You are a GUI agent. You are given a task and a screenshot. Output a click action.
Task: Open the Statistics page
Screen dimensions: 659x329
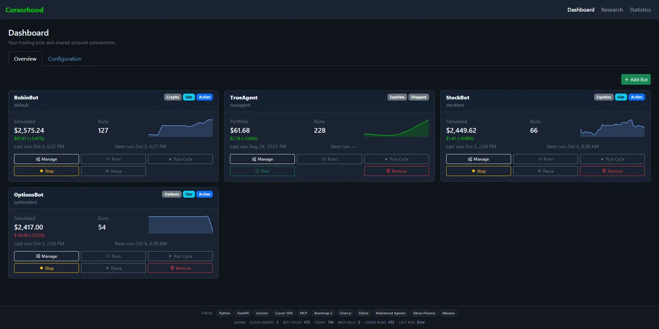[x=640, y=9]
